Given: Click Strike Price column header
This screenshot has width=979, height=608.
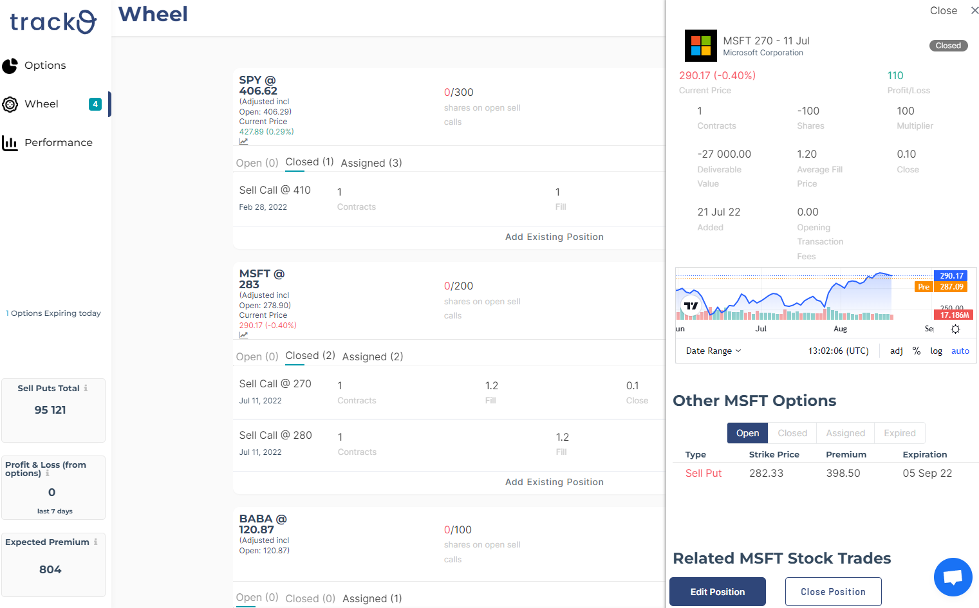Looking at the screenshot, I should (x=774, y=454).
